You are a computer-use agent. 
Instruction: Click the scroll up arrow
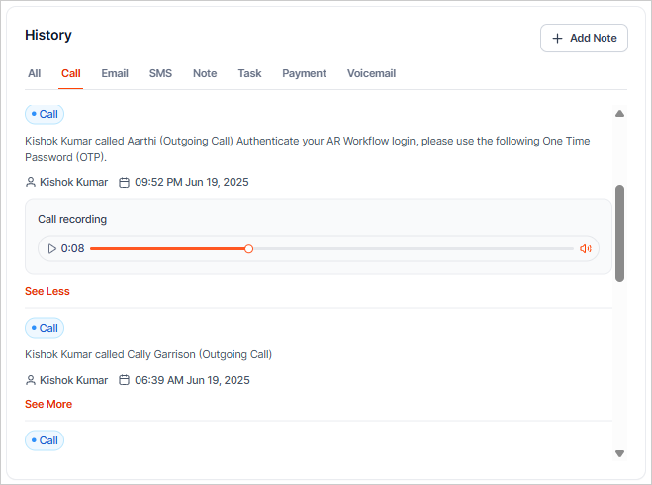point(619,114)
